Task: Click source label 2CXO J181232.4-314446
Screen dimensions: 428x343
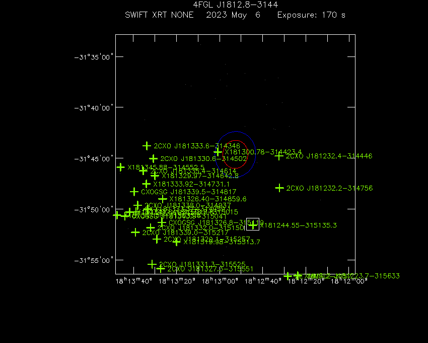Action: (x=329, y=156)
